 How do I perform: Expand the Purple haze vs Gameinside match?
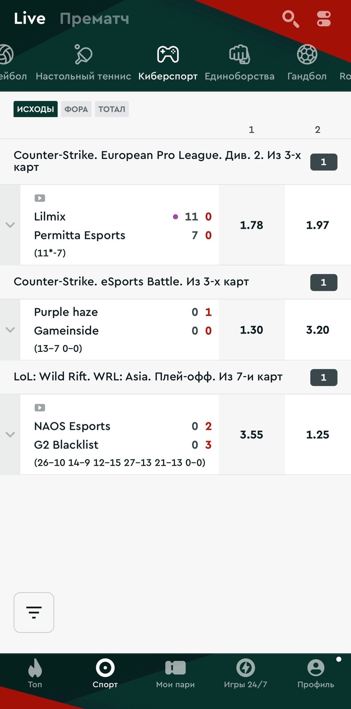coord(10,330)
